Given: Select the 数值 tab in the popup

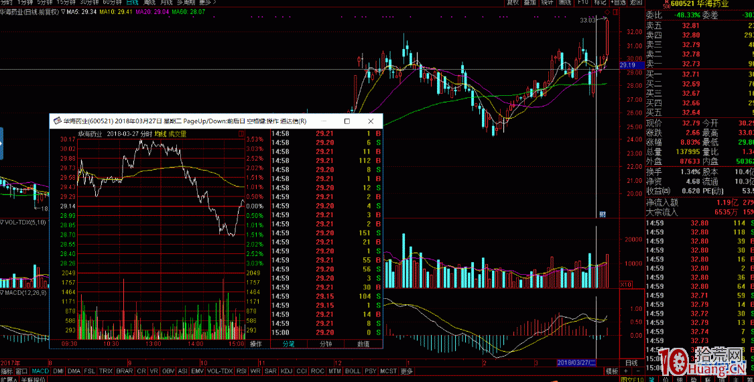Looking at the screenshot, I should tap(363, 344).
